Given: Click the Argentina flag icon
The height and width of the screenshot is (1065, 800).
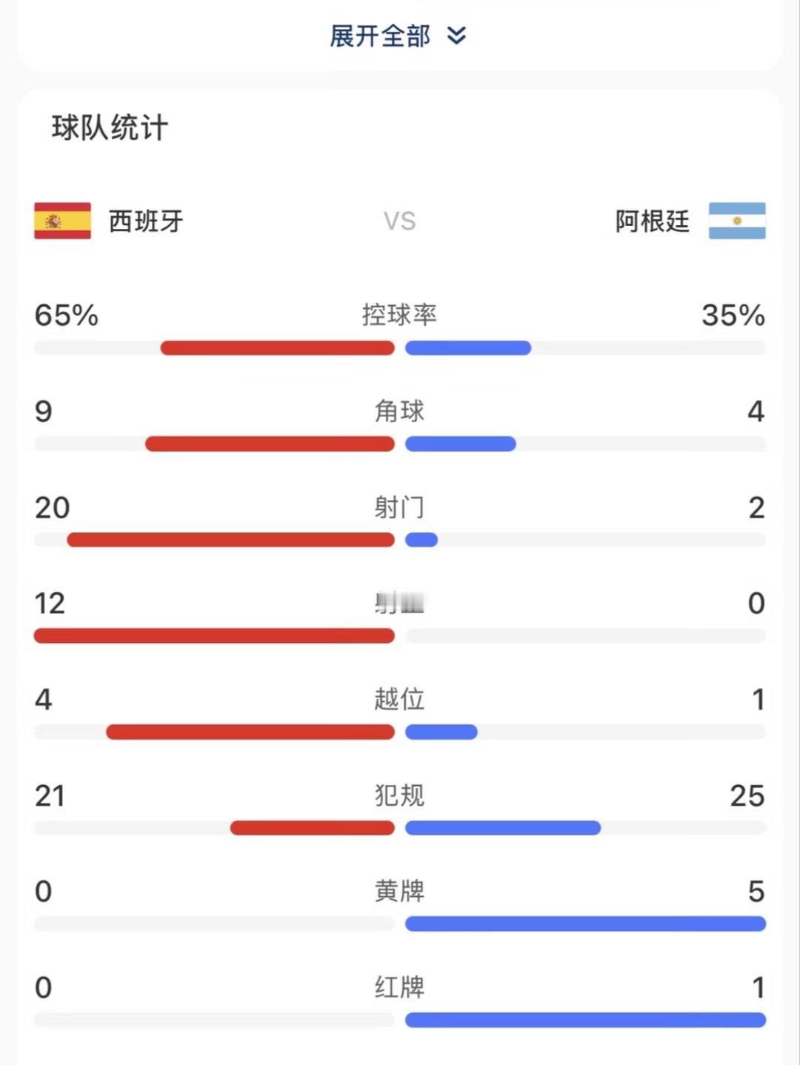Looking at the screenshot, I should (x=737, y=221).
